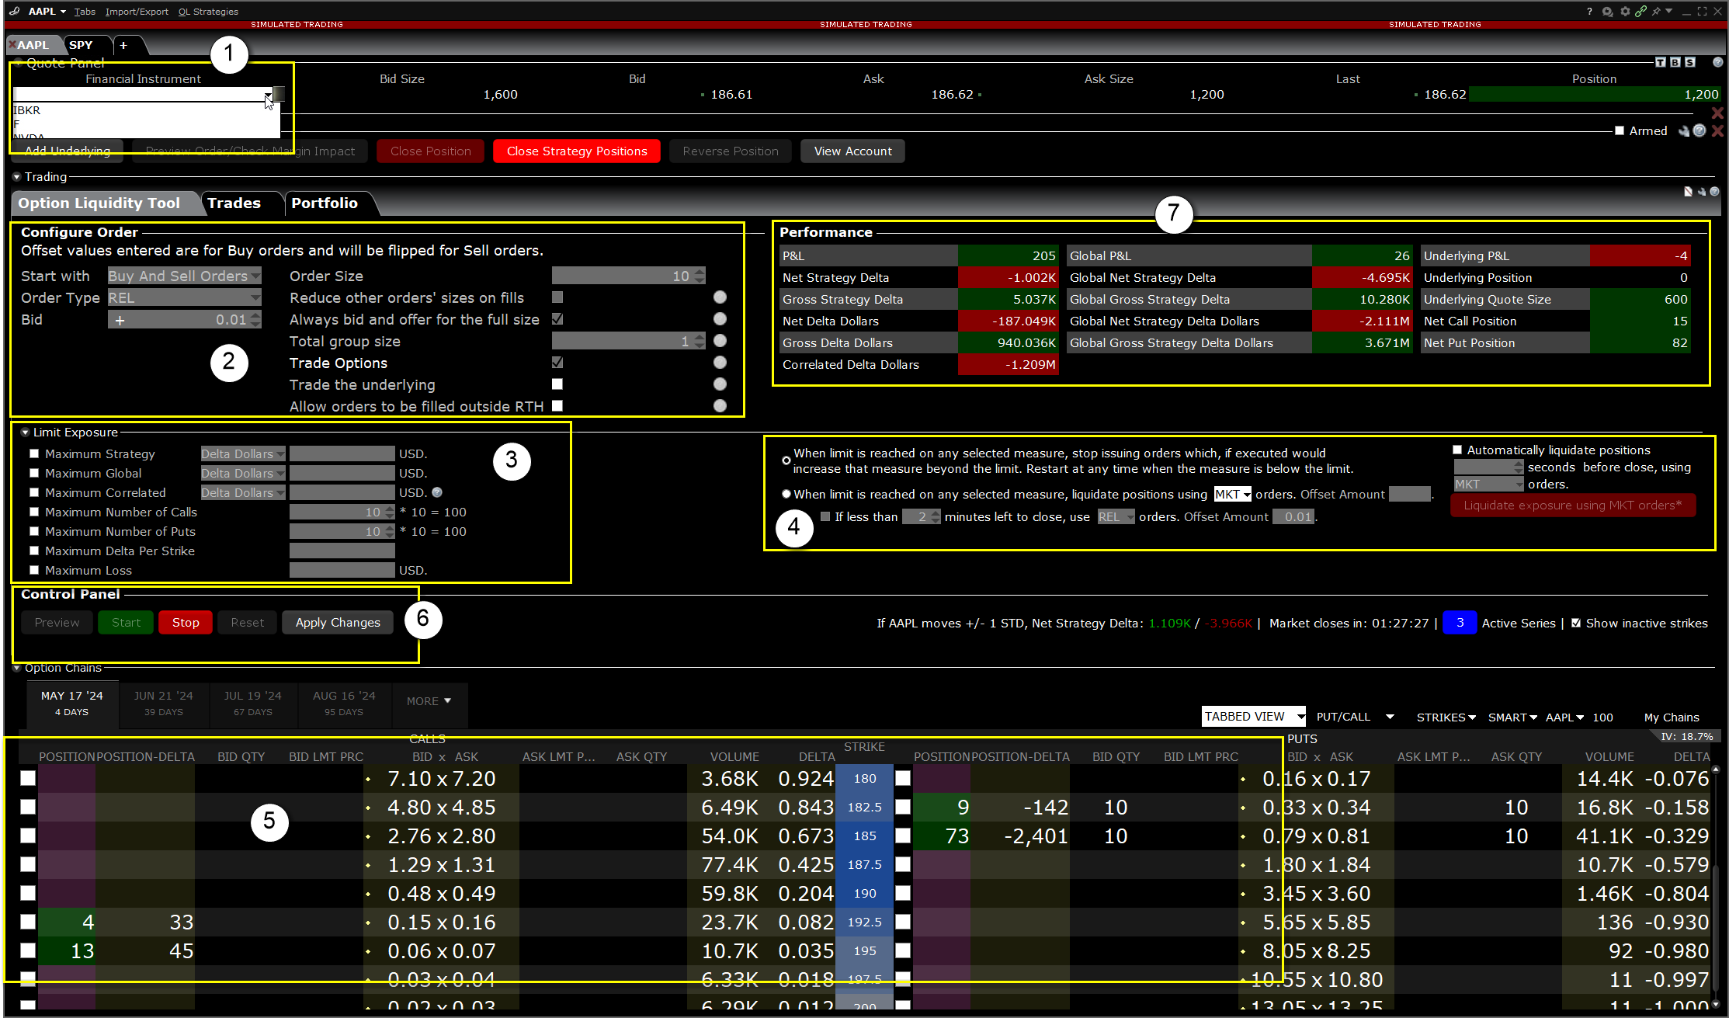Click red X below the Position value
The image size is (1729, 1018).
(1717, 113)
